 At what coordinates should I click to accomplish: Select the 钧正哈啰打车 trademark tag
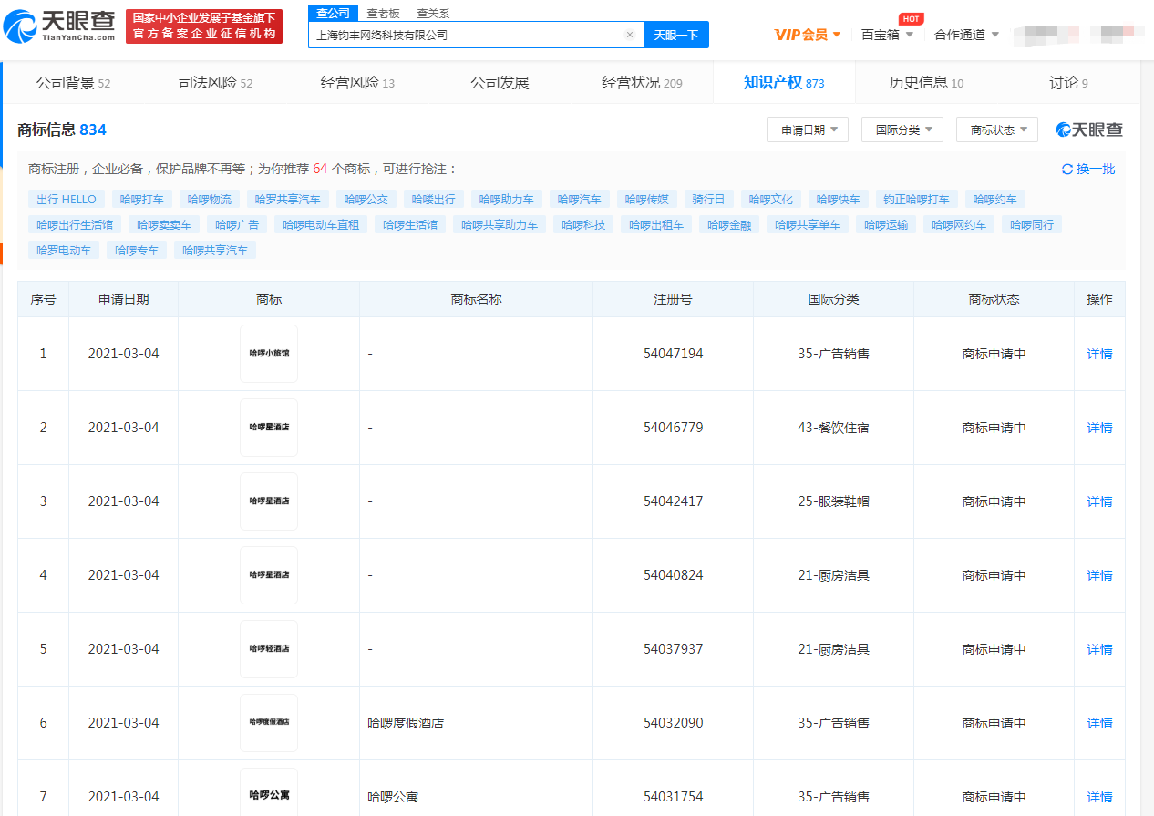tap(917, 199)
